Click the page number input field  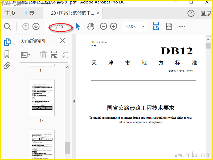50,26
